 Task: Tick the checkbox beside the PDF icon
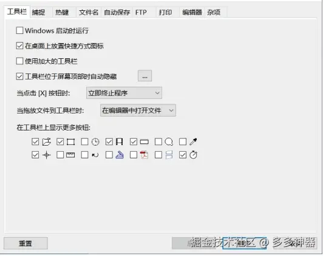pos(134,155)
